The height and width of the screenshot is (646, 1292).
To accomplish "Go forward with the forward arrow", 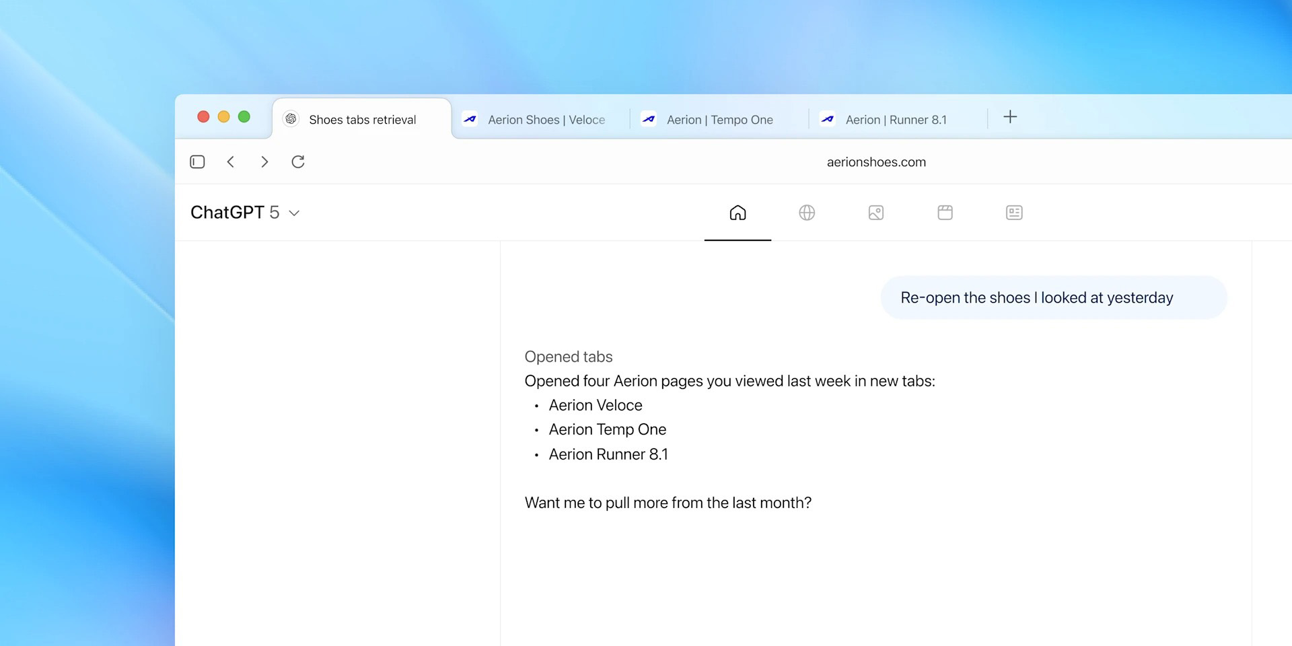I will 264,161.
